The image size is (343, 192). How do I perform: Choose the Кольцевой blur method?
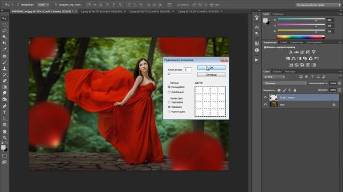(169, 87)
